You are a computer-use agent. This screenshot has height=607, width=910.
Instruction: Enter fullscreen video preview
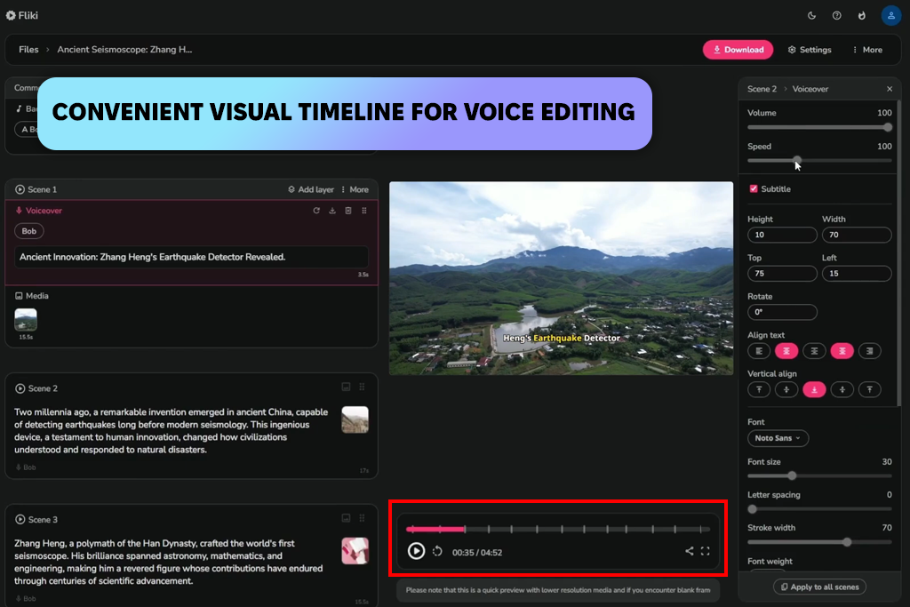click(x=705, y=551)
